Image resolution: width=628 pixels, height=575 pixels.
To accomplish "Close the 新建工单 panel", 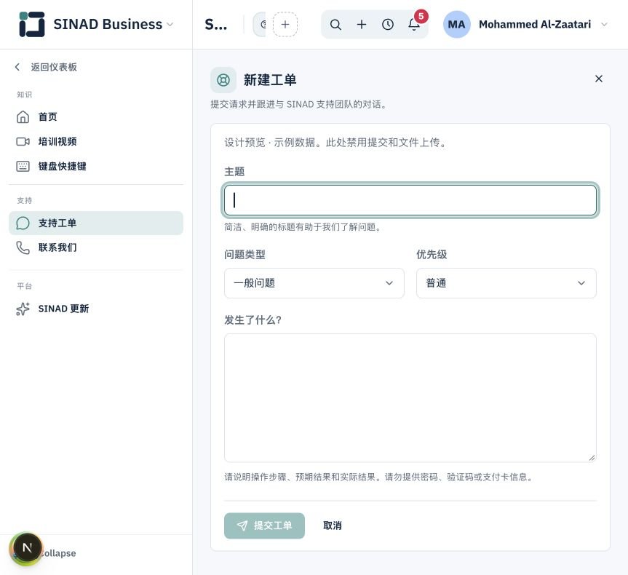I will click(x=599, y=79).
